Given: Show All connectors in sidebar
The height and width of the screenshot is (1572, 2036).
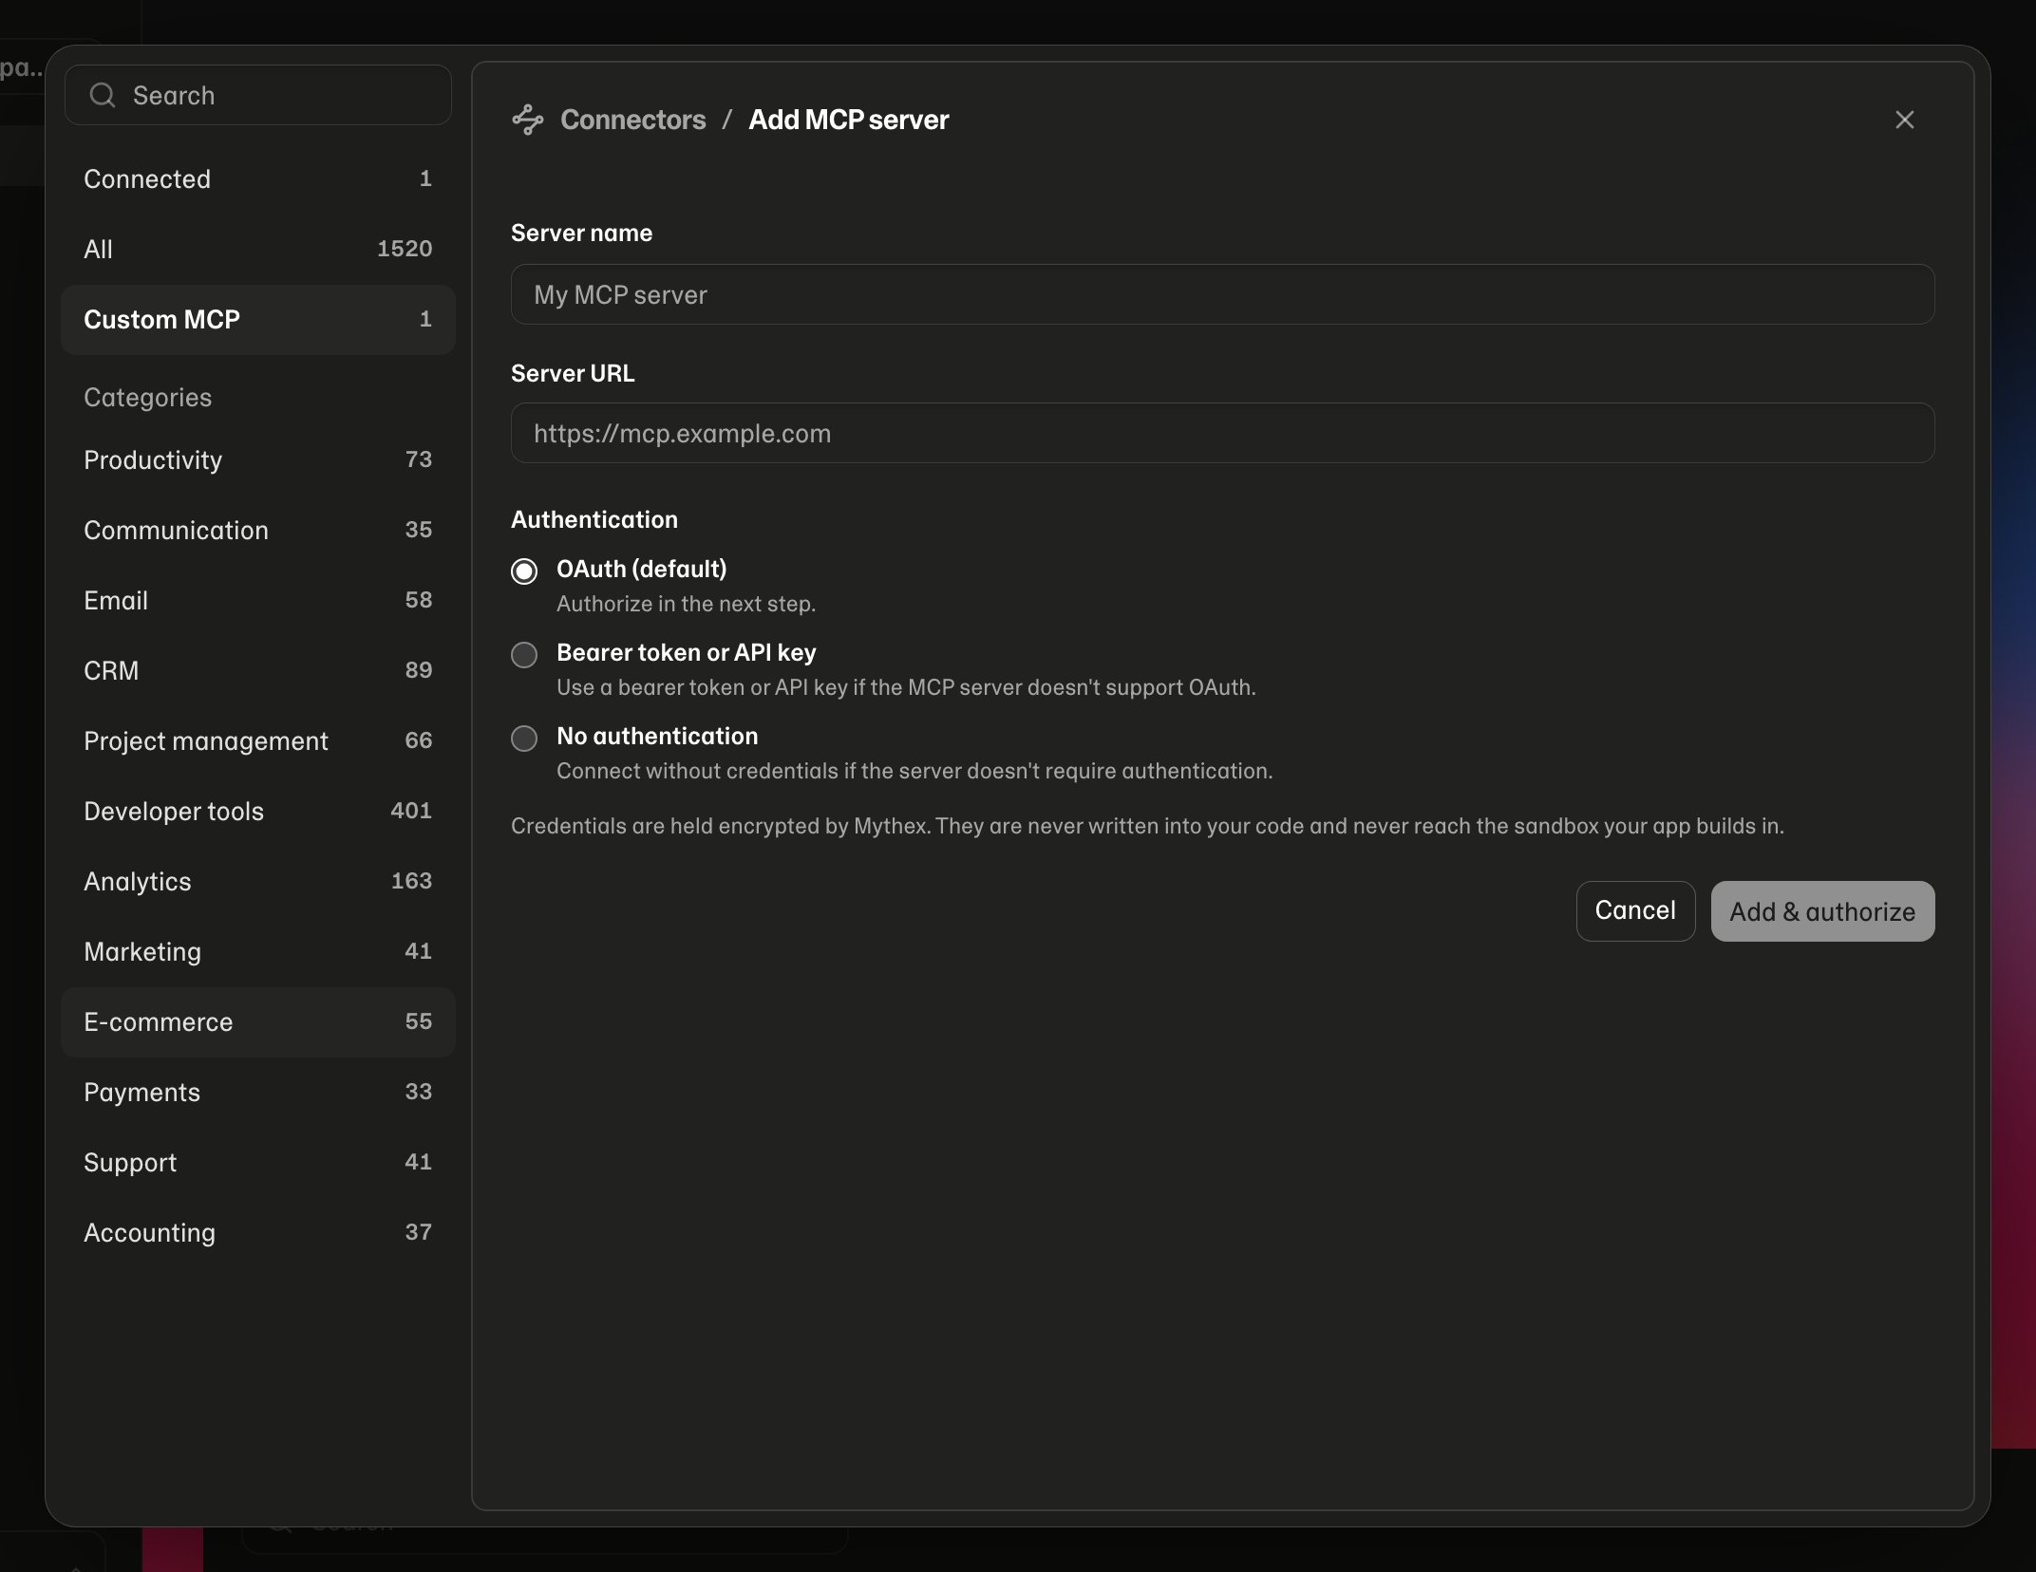Looking at the screenshot, I should (x=257, y=249).
